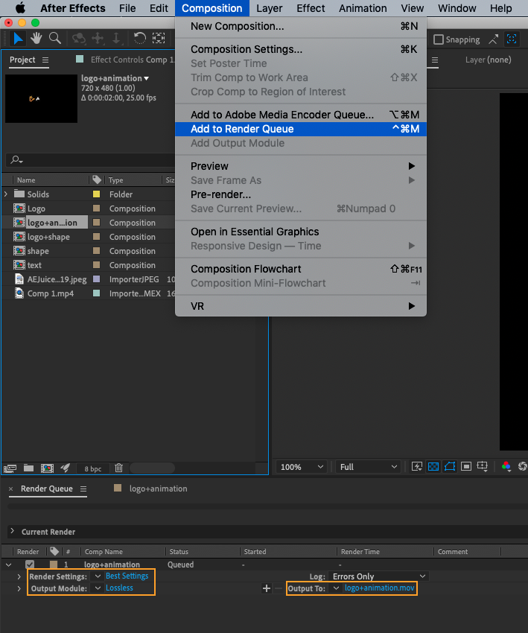Viewport: 528px width, 633px height.
Task: Click logo+animation.mov output destination
Action: tap(379, 588)
